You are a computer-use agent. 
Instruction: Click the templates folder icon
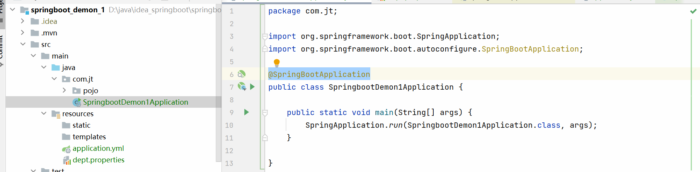pyautogui.click(x=66, y=137)
